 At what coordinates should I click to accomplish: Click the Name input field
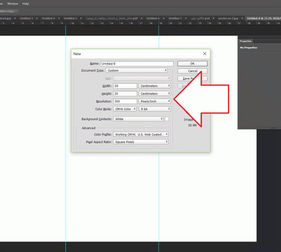pyautogui.click(x=137, y=64)
